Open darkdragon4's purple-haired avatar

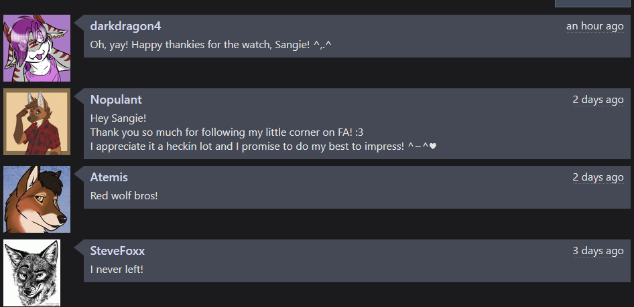(37, 48)
